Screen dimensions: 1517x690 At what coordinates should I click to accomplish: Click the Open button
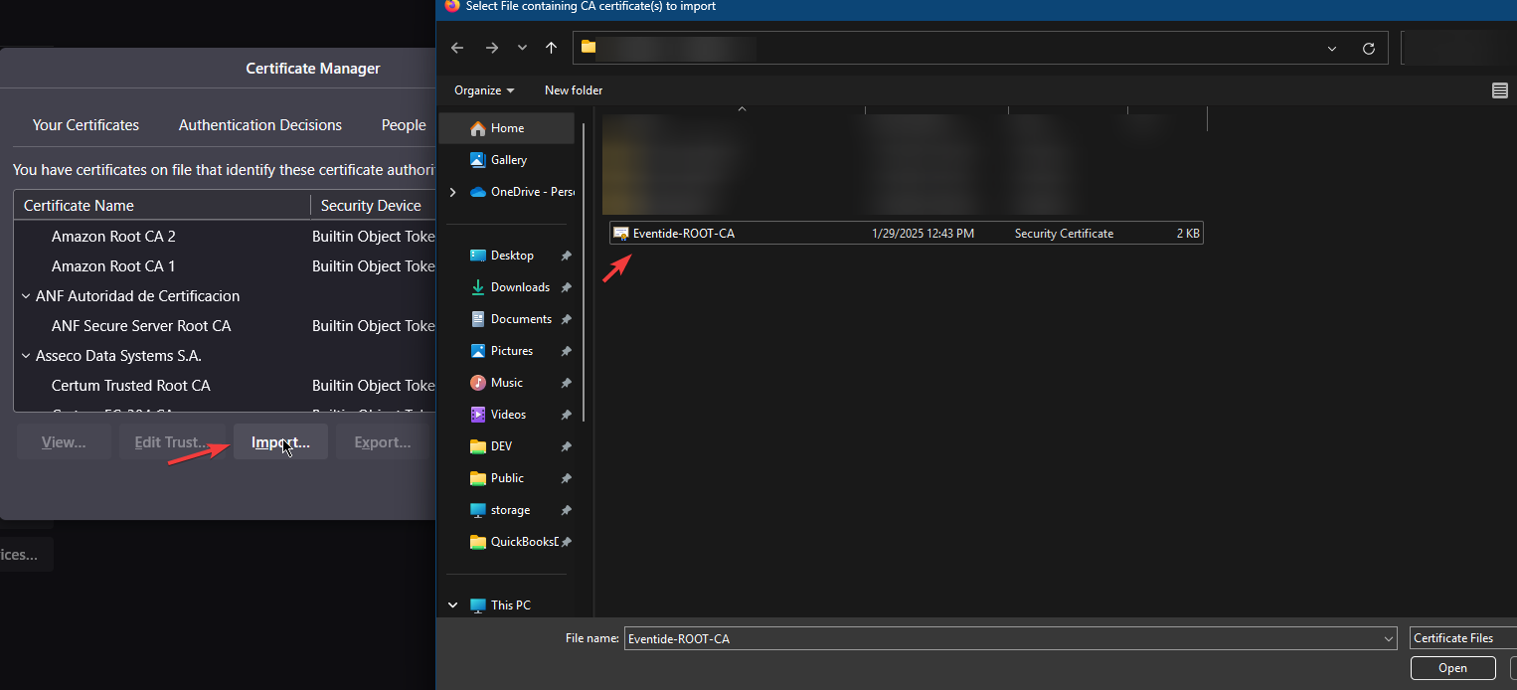(1451, 668)
